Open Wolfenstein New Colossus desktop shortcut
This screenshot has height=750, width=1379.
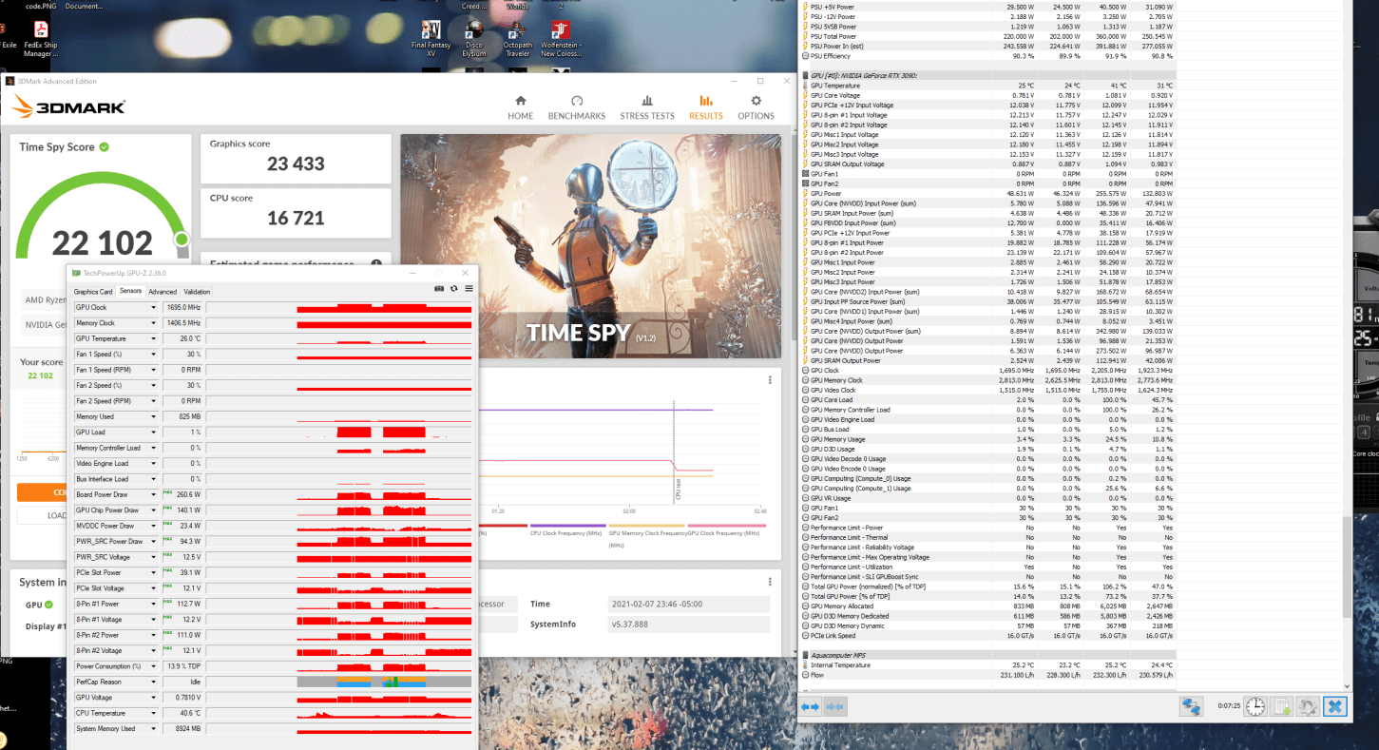coord(561,39)
